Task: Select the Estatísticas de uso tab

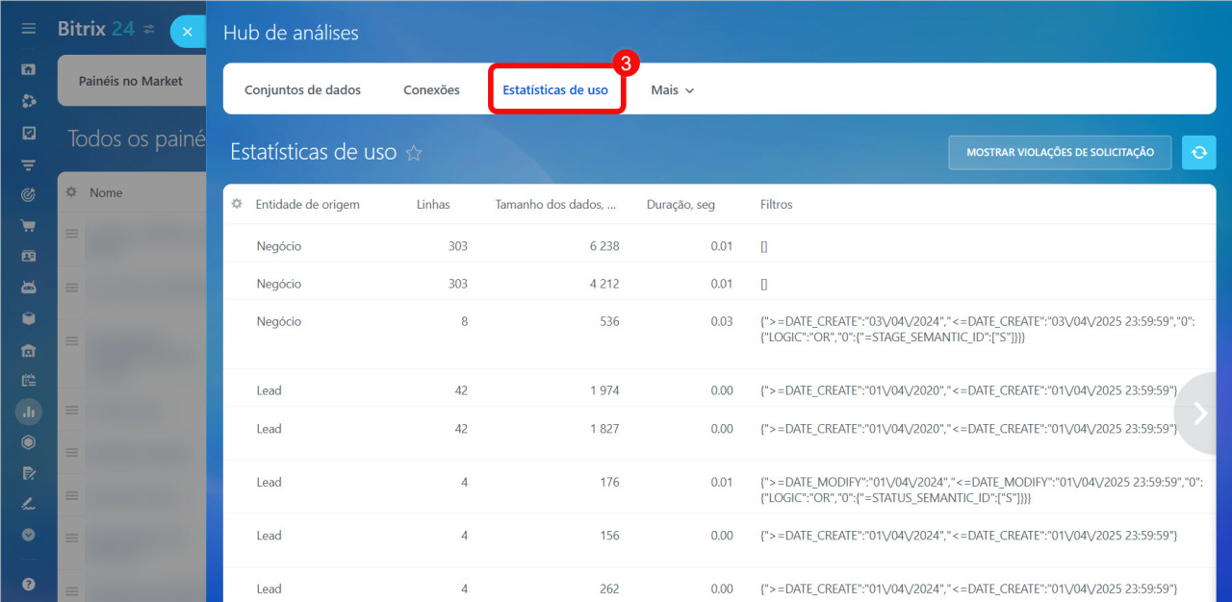Action: 555,90
